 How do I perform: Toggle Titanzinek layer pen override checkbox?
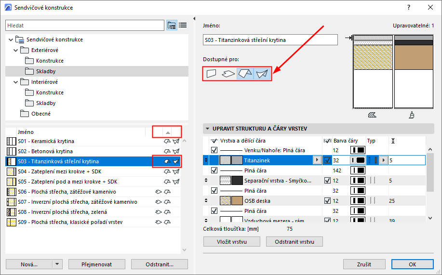point(327,160)
